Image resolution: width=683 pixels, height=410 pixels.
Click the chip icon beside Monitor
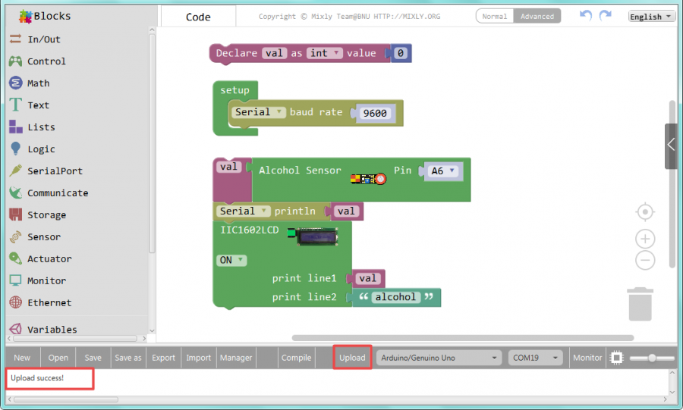pyautogui.click(x=616, y=358)
